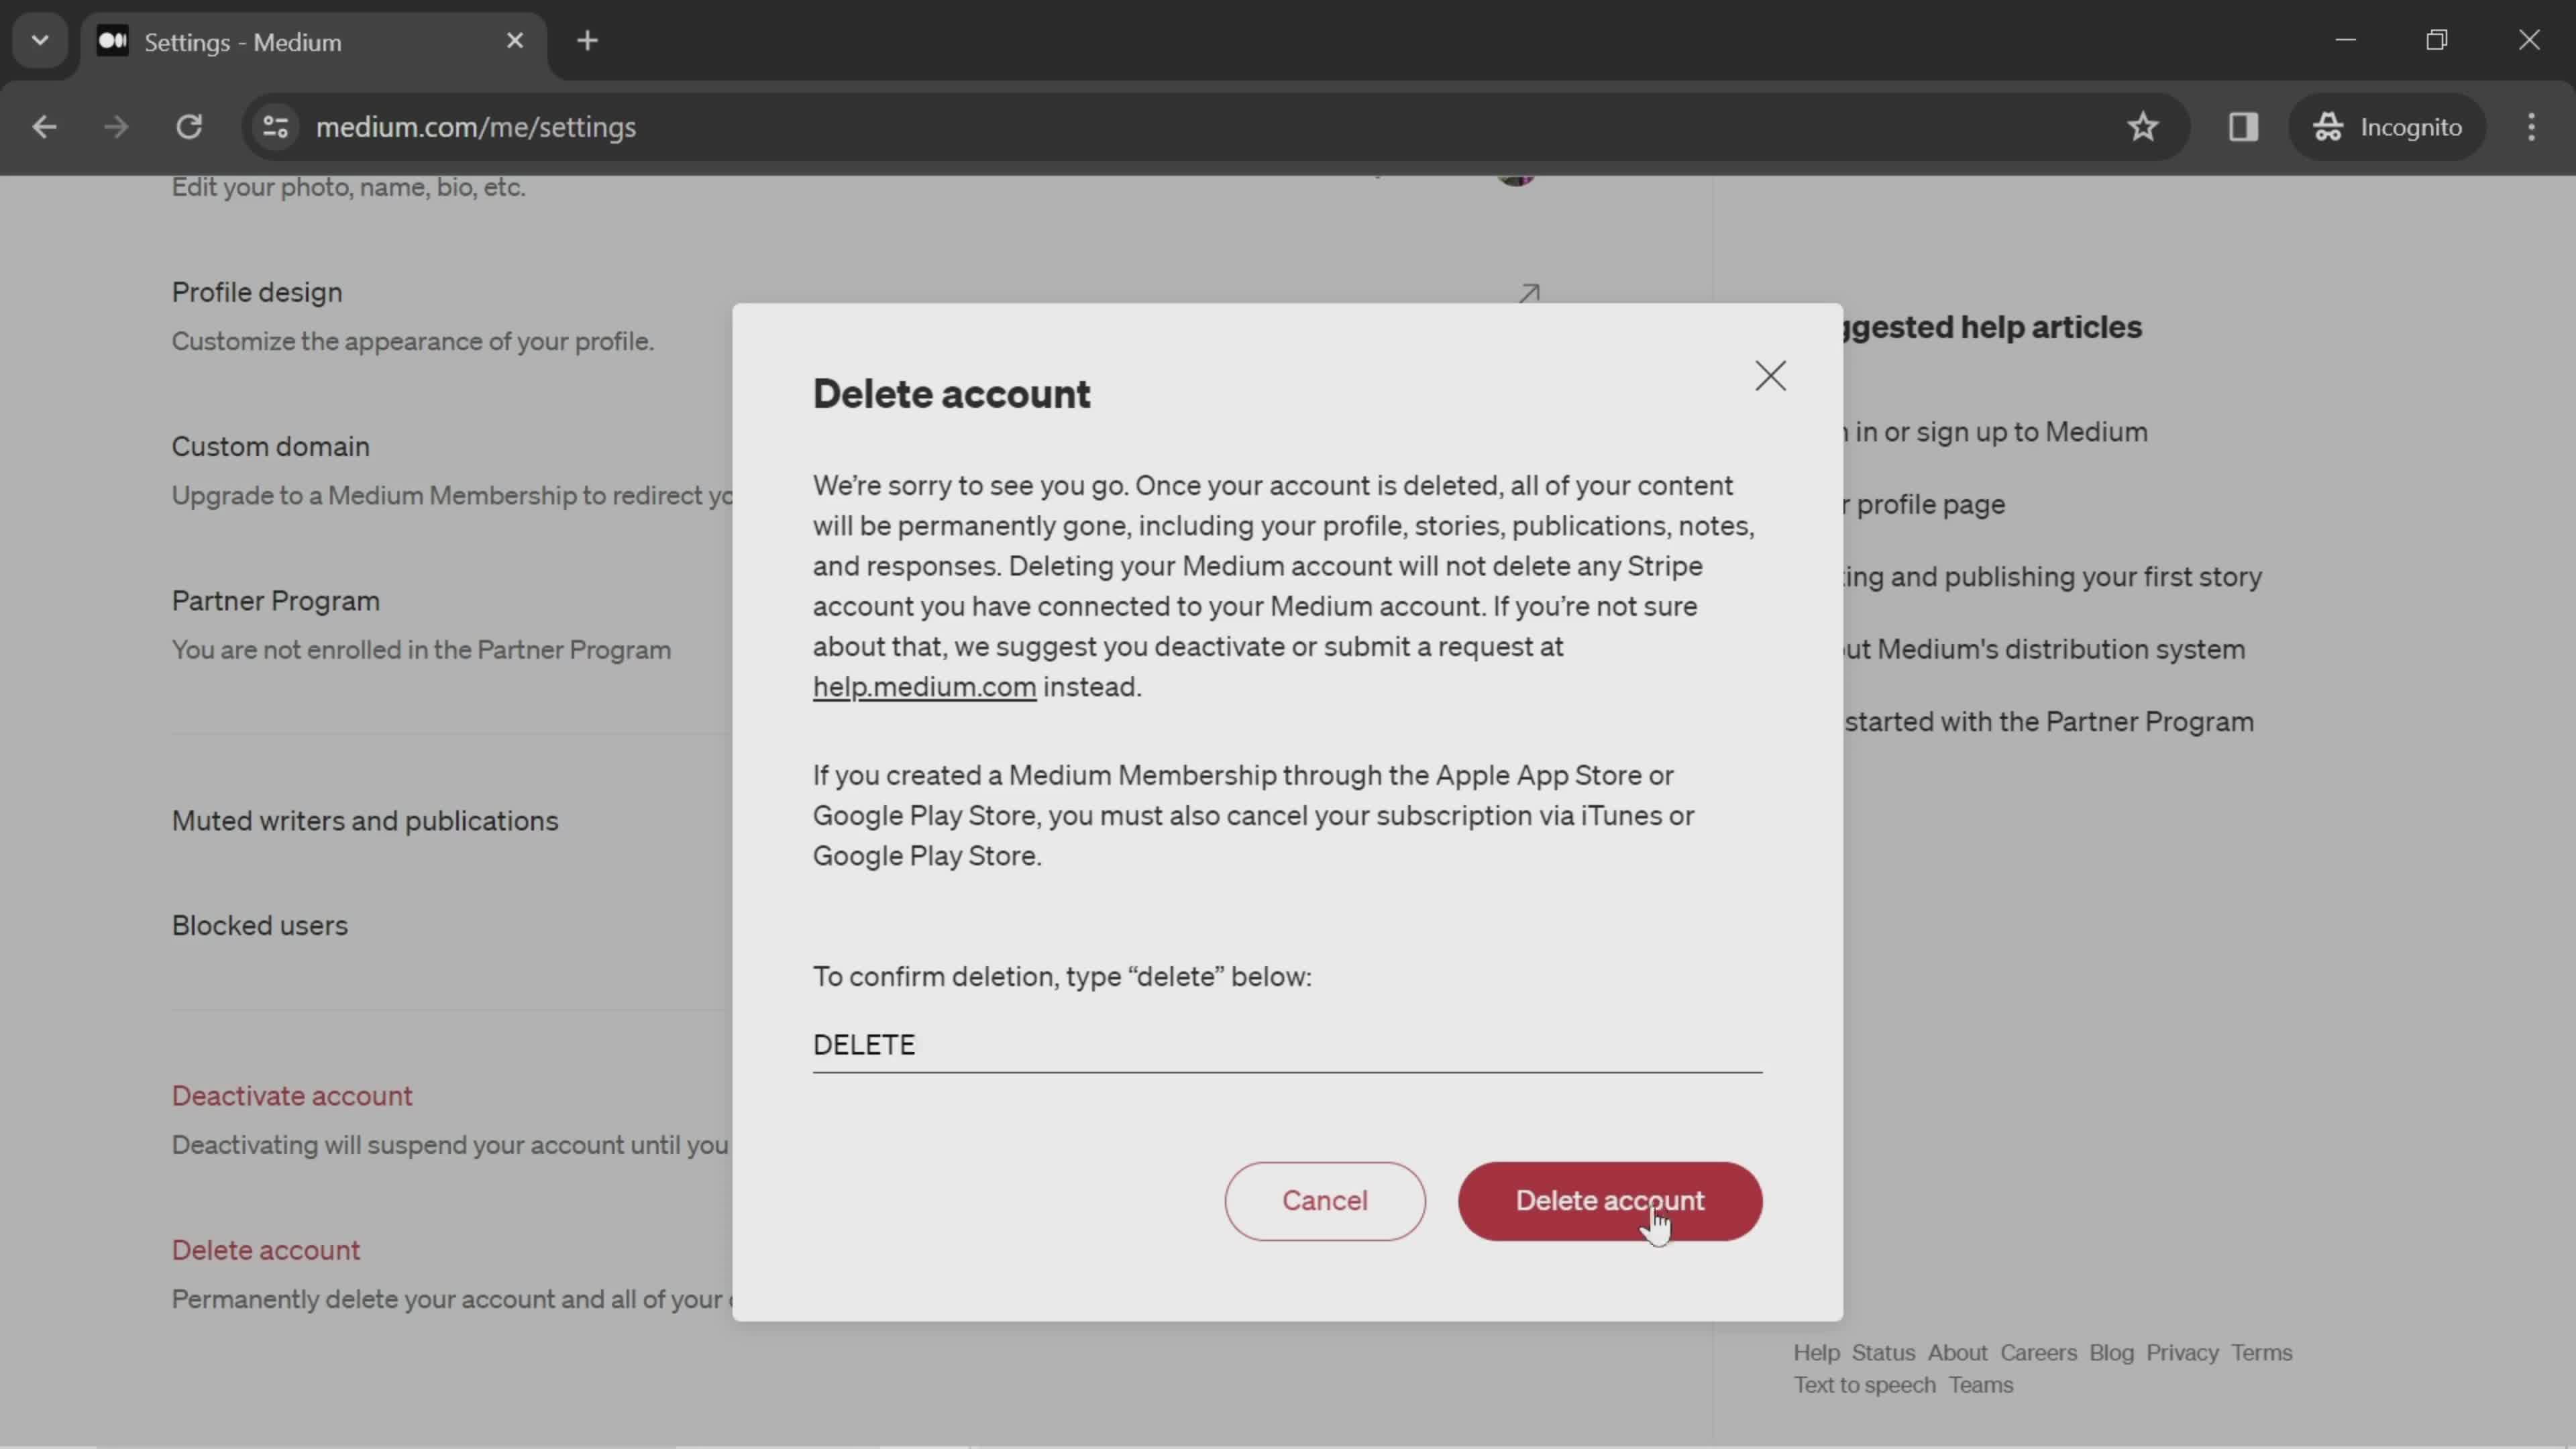
Task: Click the help.medium.com link in dialog
Action: (x=924, y=686)
